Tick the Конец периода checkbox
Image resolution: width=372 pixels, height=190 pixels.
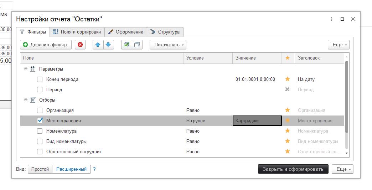pos(40,79)
